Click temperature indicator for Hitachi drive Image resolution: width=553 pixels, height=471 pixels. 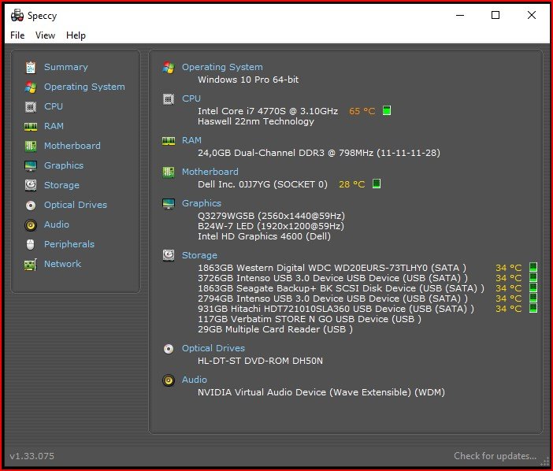click(533, 308)
